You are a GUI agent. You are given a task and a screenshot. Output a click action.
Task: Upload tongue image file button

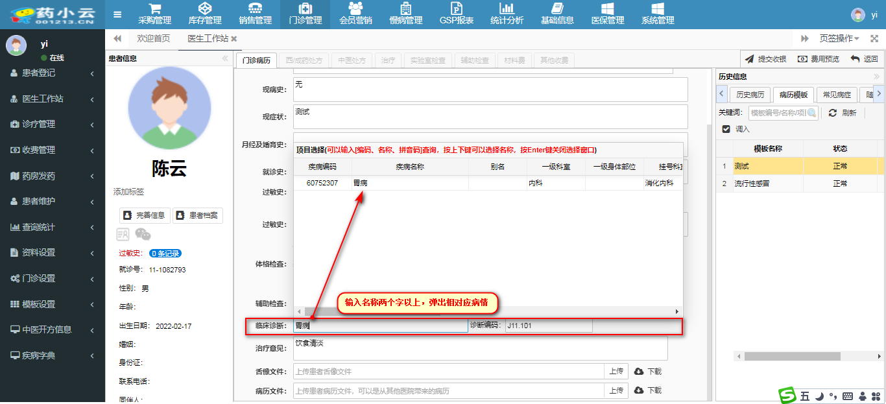coord(616,372)
